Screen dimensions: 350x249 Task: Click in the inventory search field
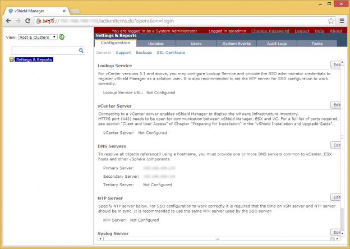45,50
